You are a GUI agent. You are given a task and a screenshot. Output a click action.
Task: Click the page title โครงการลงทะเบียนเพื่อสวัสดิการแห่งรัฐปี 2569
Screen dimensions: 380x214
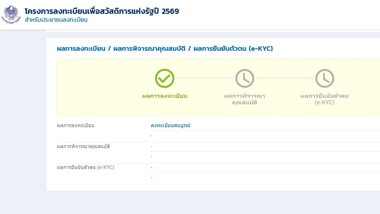tap(102, 11)
